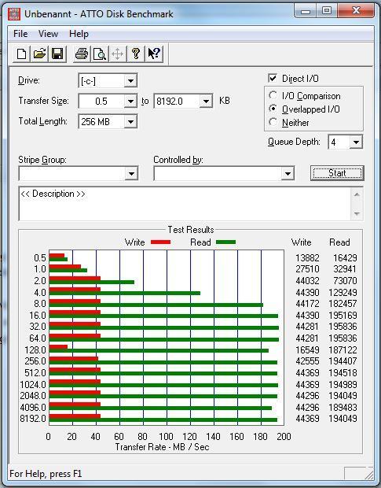Screen dimensions: 381x488
Task: Click the Description scrollbar down arrow
Action: click(357, 213)
